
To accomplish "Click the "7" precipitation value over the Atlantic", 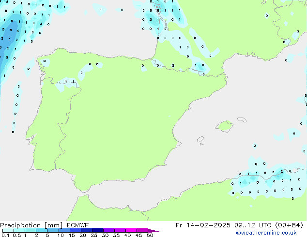I will coord(9,39).
